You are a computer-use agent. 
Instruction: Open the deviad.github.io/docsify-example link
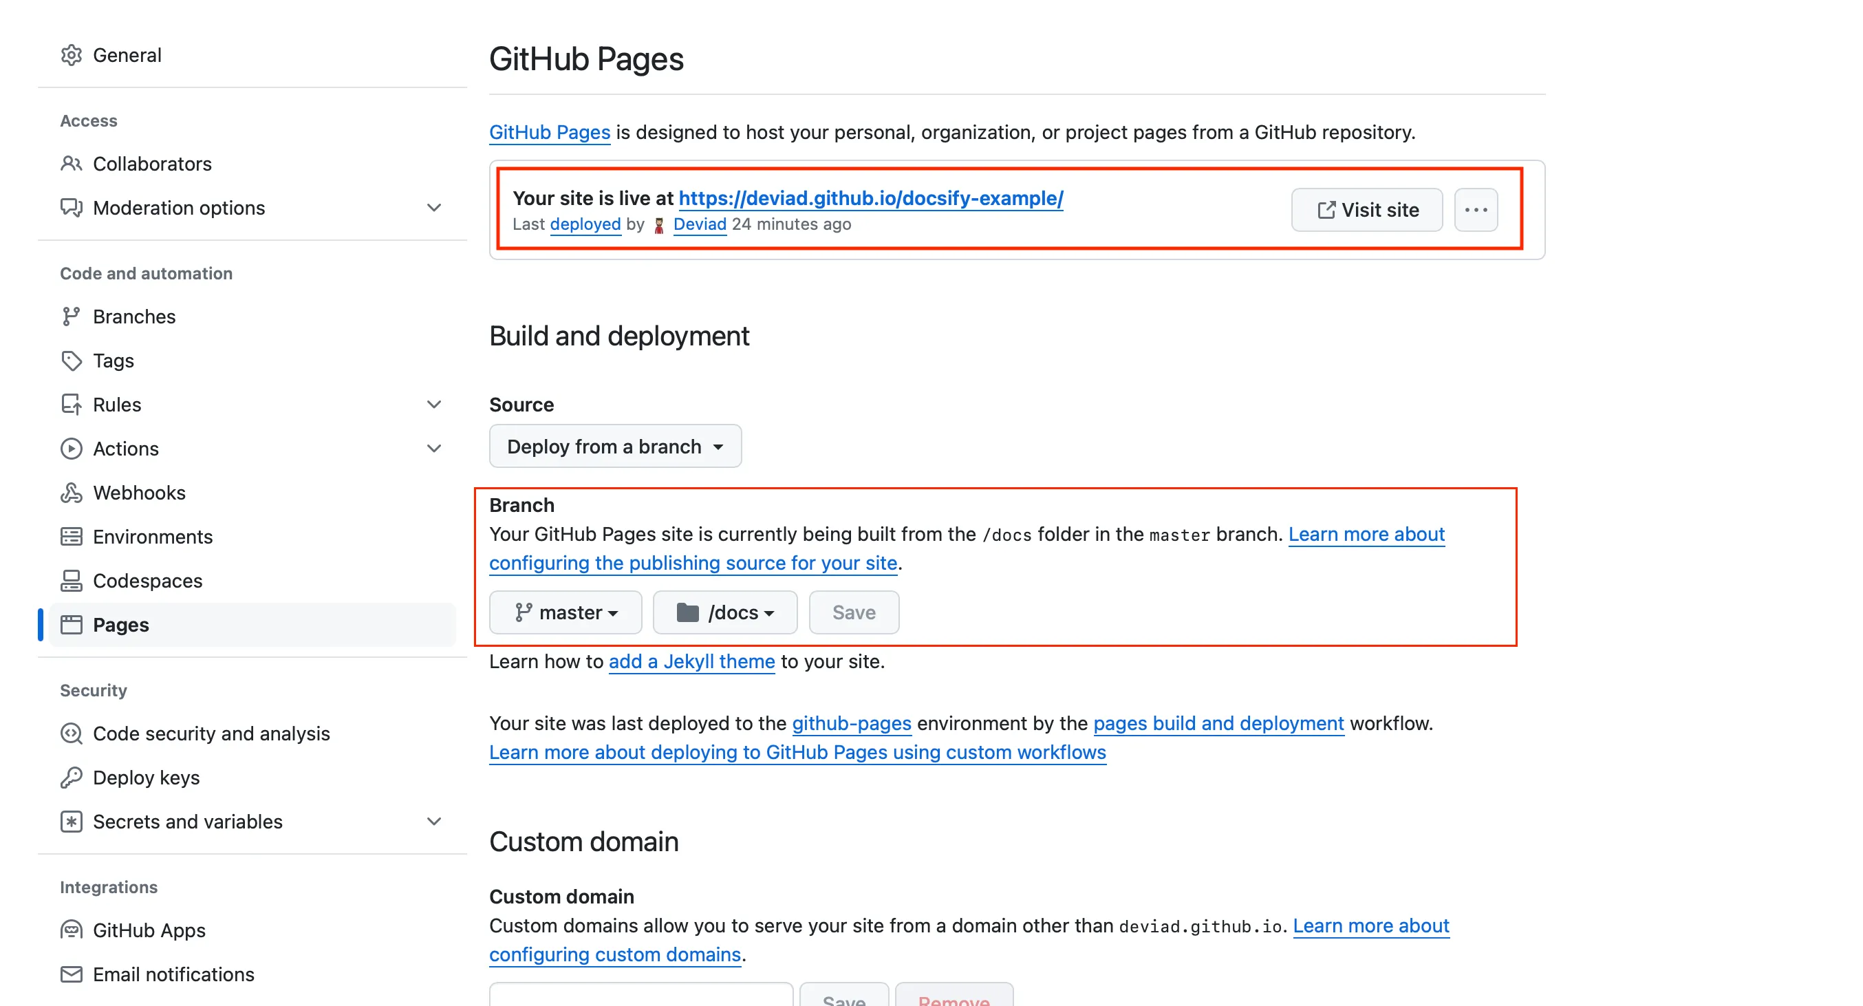tap(871, 198)
